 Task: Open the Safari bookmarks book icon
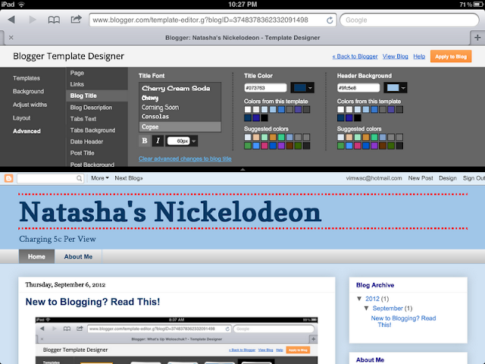click(x=54, y=20)
